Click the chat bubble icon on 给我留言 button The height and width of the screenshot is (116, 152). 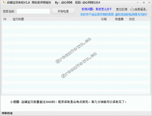[132, 9]
